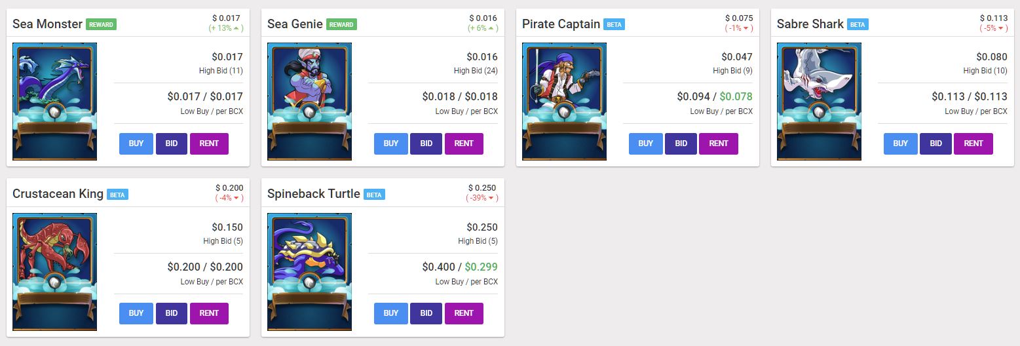Screen dimensions: 1020x346
Task: Open the Spineback Turtle card artwork
Action: click(309, 272)
